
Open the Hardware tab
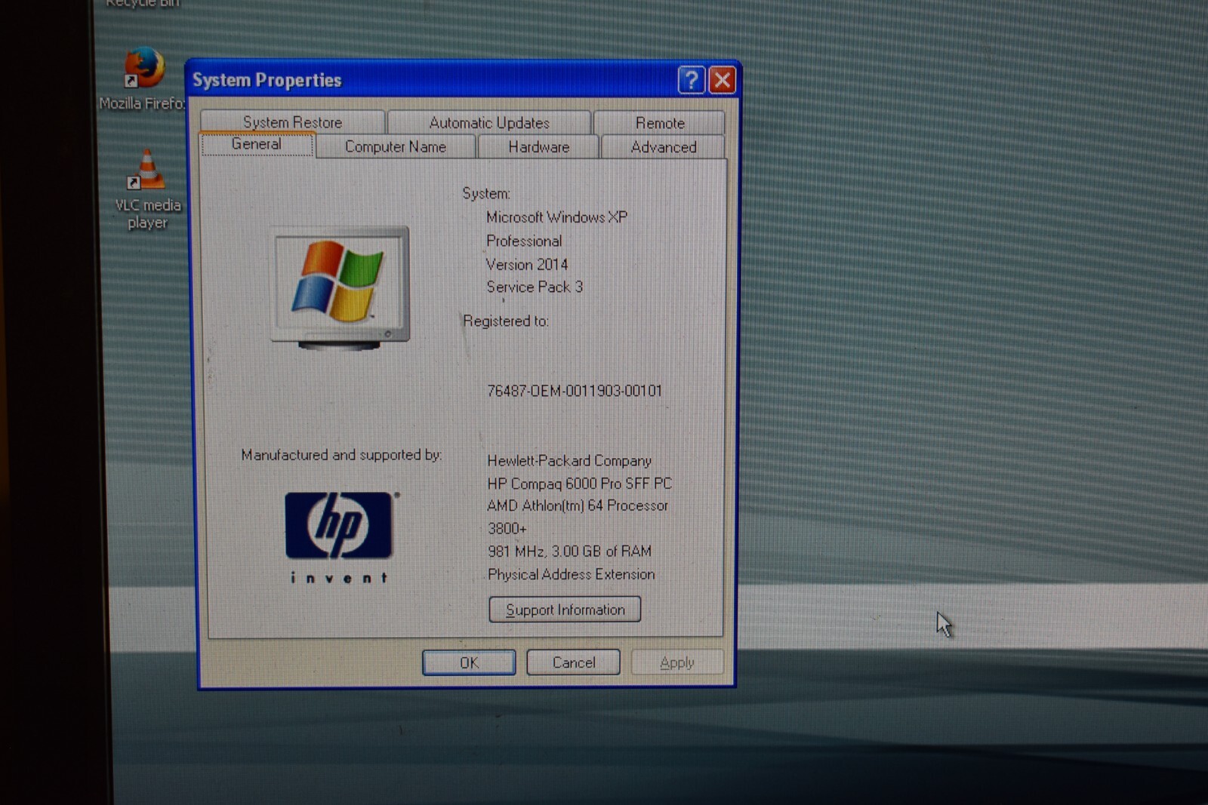(538, 146)
